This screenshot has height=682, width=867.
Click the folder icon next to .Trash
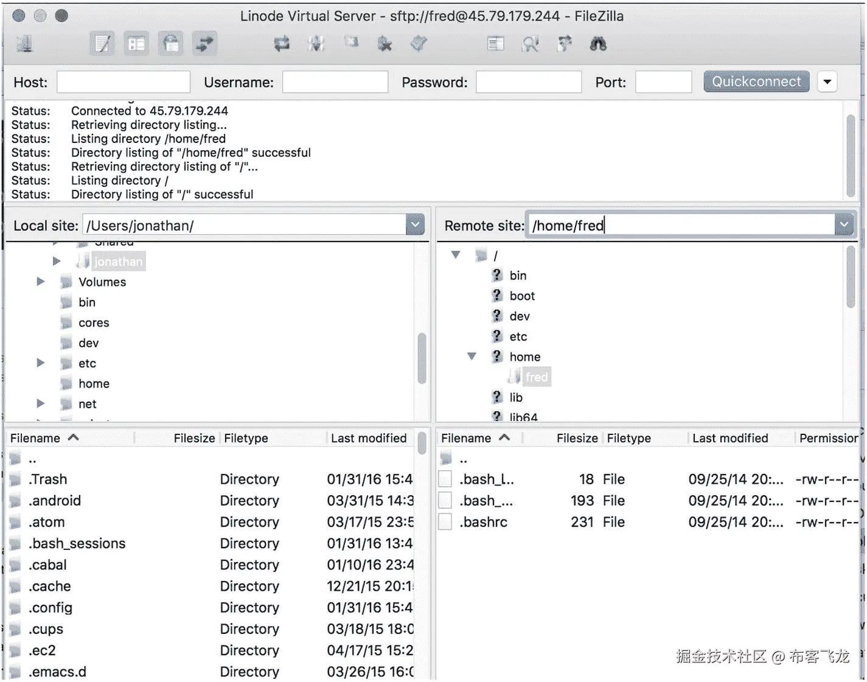(x=15, y=479)
